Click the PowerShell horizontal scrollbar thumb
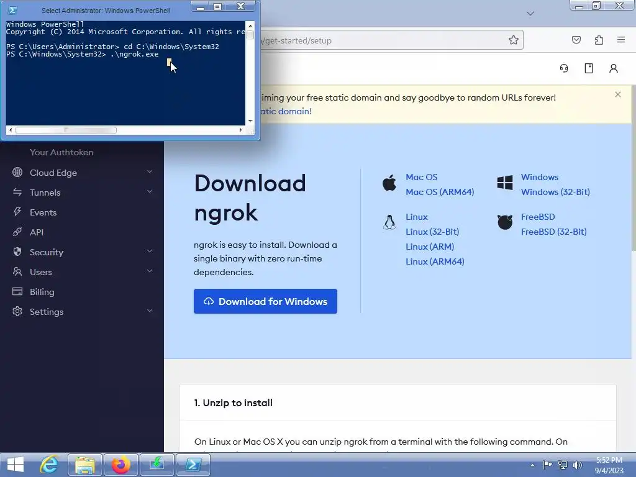Screen dimensions: 636x477 click(66, 130)
